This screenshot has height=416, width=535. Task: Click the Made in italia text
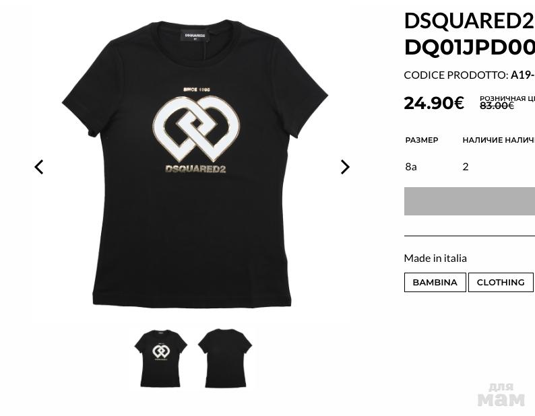click(435, 258)
